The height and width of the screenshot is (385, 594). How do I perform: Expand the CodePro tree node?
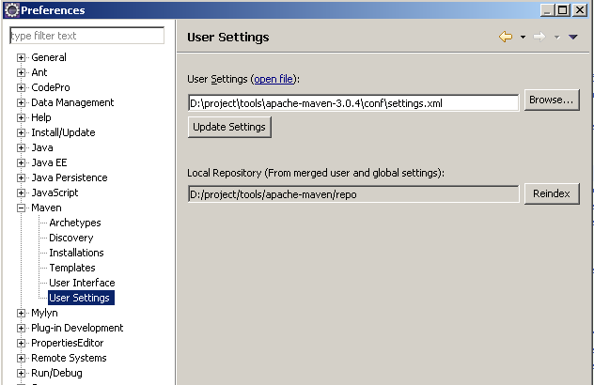22,88
